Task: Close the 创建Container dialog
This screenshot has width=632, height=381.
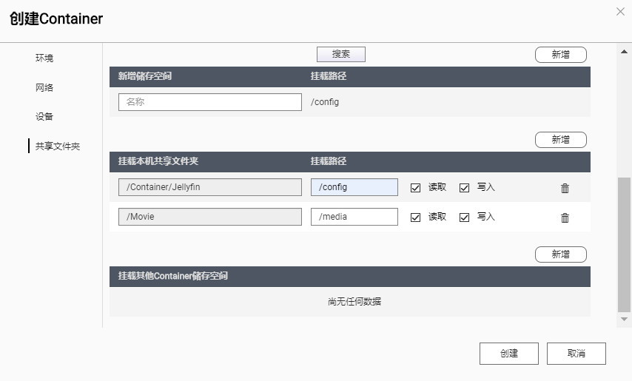Action: click(x=620, y=12)
